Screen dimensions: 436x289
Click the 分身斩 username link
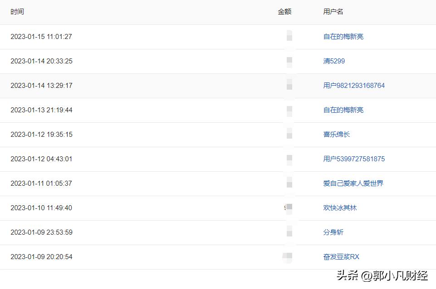coord(333,232)
